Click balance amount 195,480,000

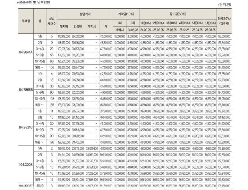224,186
